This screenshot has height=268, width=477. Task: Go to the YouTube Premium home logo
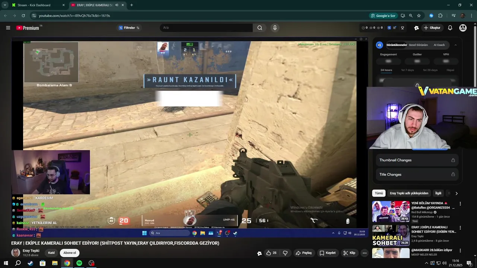(x=28, y=28)
